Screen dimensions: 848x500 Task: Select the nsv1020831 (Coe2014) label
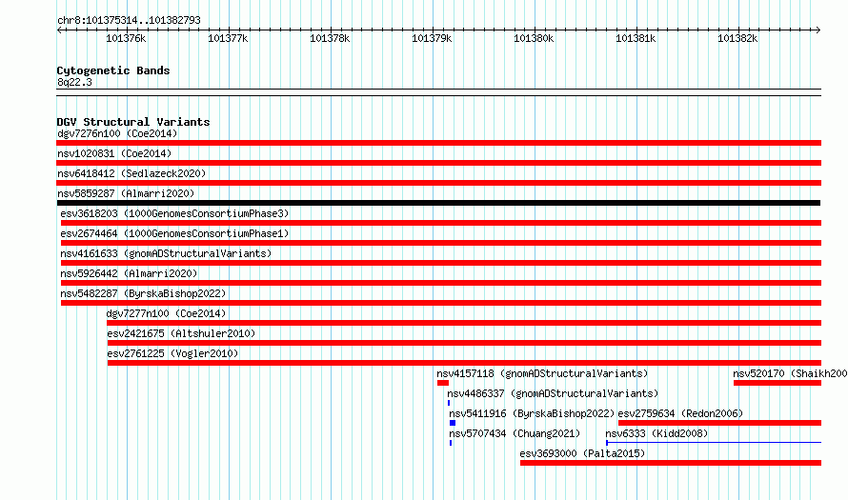[114, 153]
